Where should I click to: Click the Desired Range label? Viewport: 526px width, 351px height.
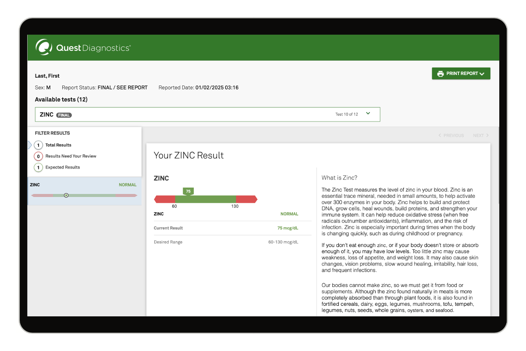click(x=168, y=242)
